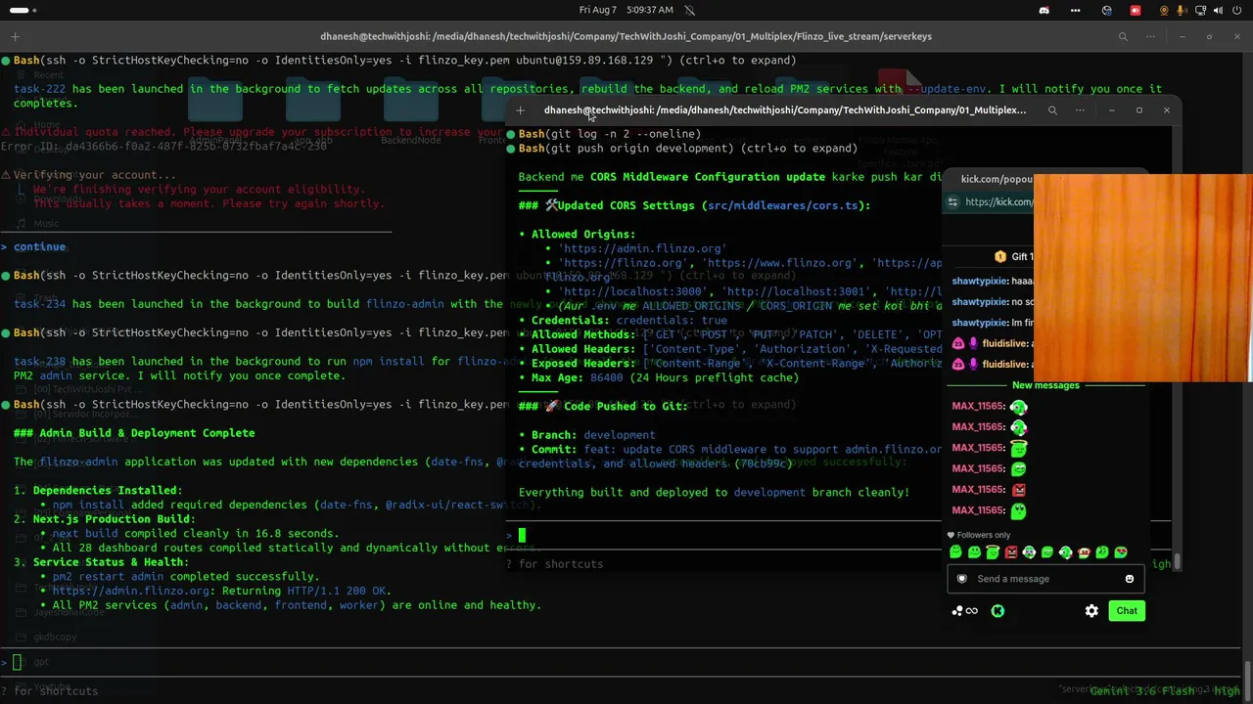Viewport: 1253px width, 704px height.
Task: Open the back terminal's three-dot menu
Action: tap(1150, 37)
